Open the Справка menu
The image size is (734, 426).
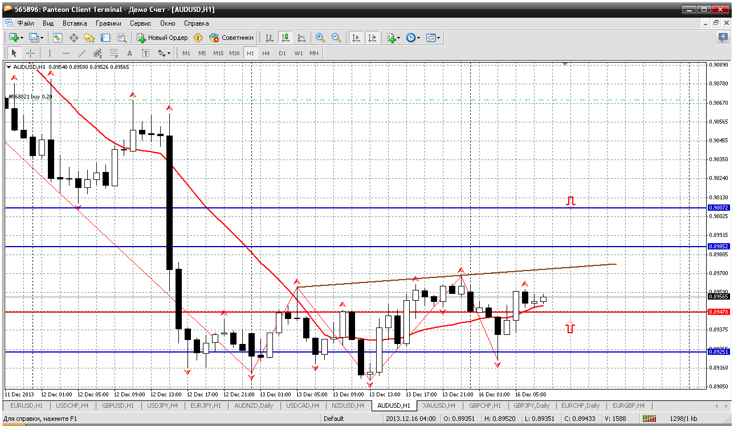197,23
